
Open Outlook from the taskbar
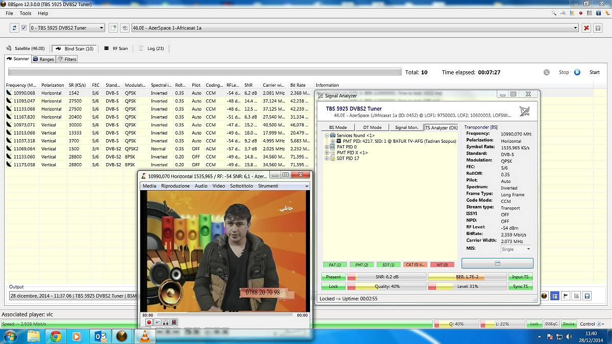(100, 336)
